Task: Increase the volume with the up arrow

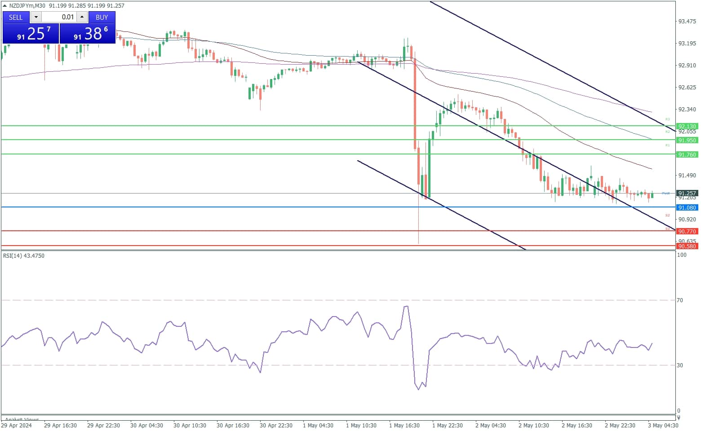Action: click(82, 17)
